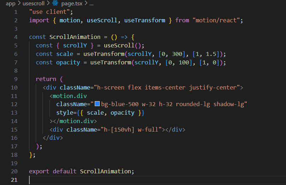
Task: Click the value '300' on line 6
Action: pyautogui.click(x=177, y=54)
